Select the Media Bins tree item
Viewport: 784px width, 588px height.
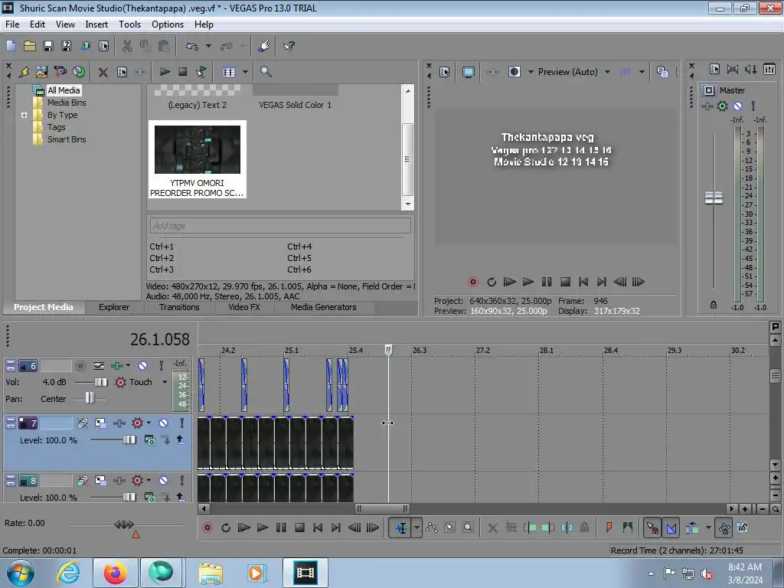(x=67, y=103)
